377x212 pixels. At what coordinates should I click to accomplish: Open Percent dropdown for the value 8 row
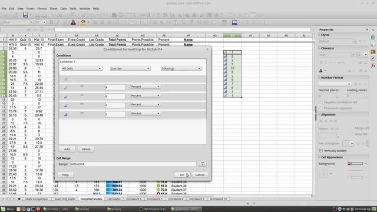coord(145,87)
